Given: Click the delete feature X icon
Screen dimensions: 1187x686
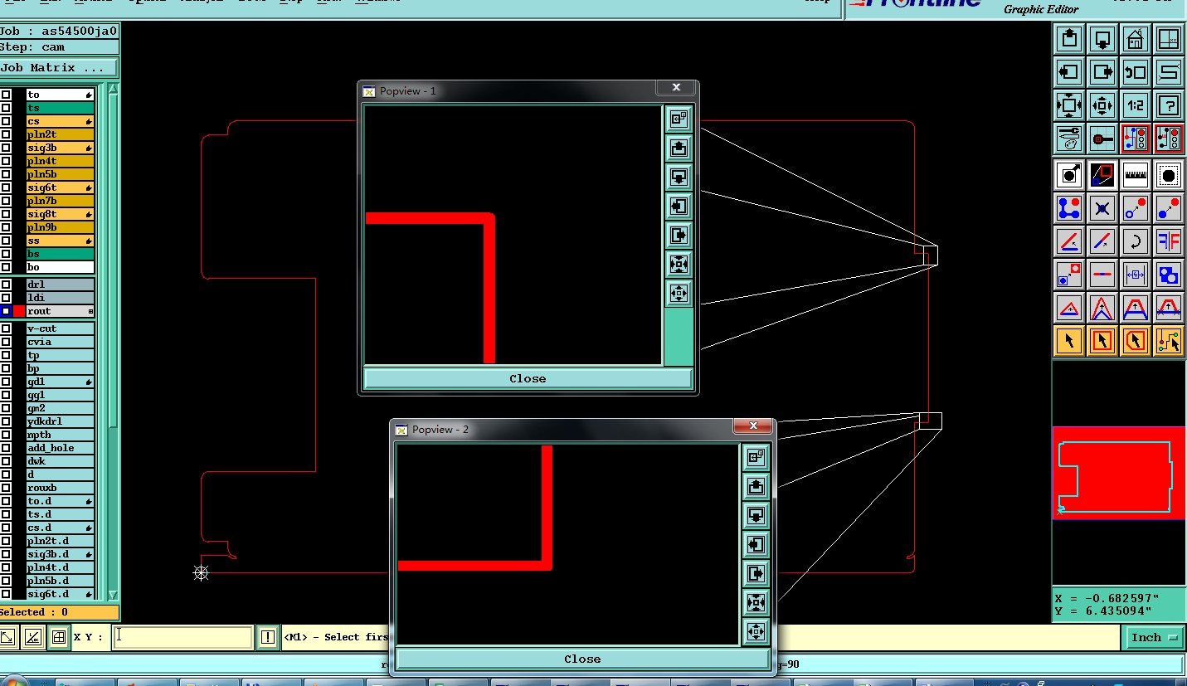Looking at the screenshot, I should [1102, 208].
